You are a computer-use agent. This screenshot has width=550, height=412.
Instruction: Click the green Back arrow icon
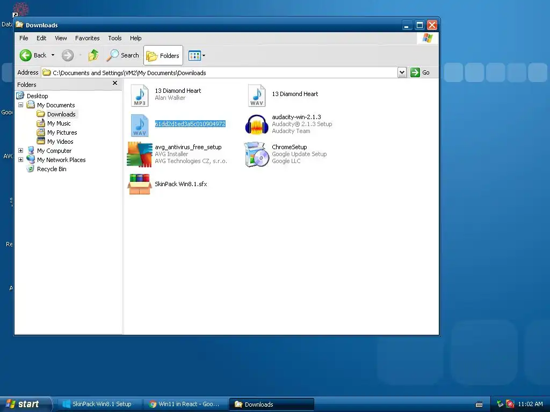pos(26,55)
